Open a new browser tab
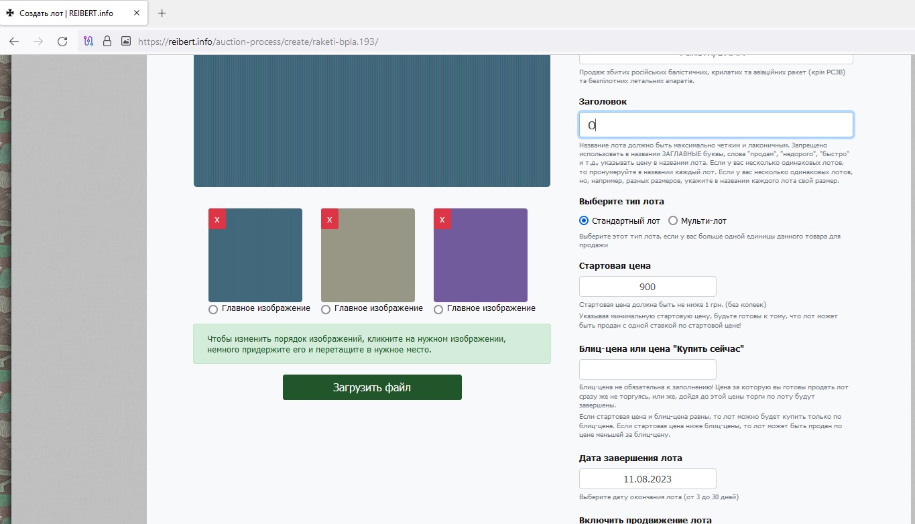This screenshot has height=524, width=915. (x=162, y=13)
